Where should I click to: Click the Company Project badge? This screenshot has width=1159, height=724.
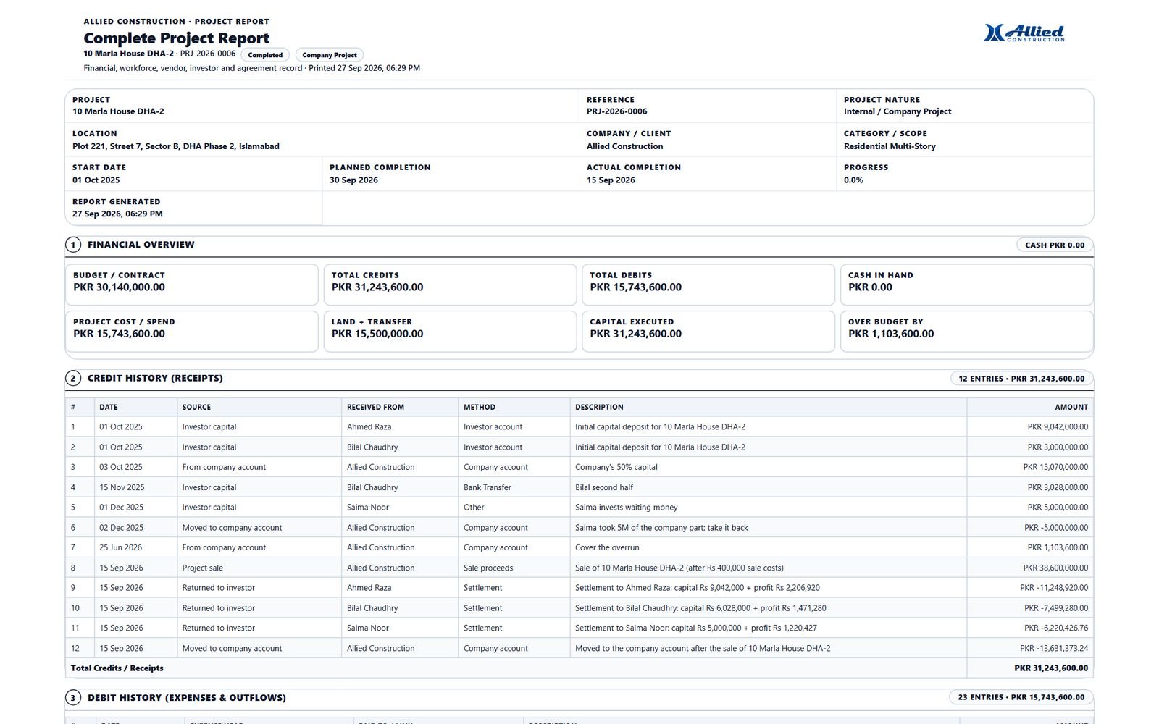tap(330, 55)
